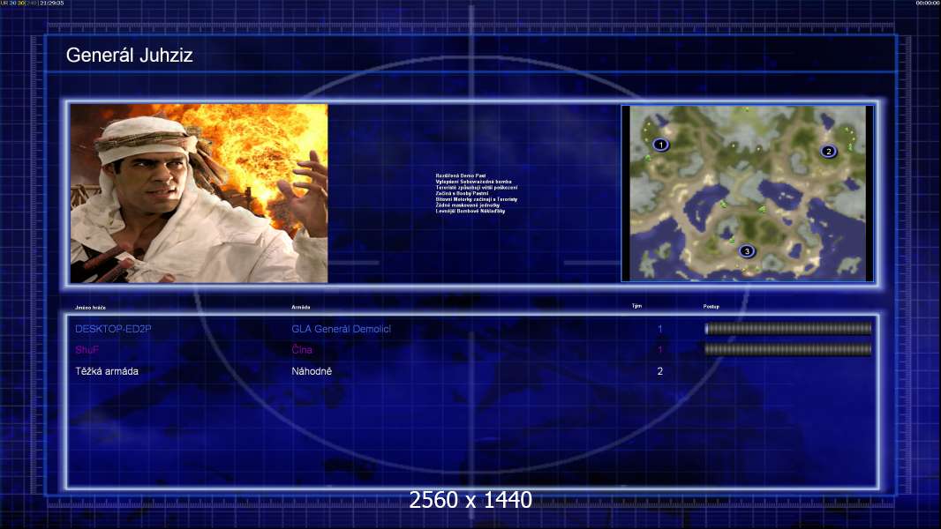Click the 'Tým' column header
The width and height of the screenshot is (941, 529).
[x=636, y=306]
